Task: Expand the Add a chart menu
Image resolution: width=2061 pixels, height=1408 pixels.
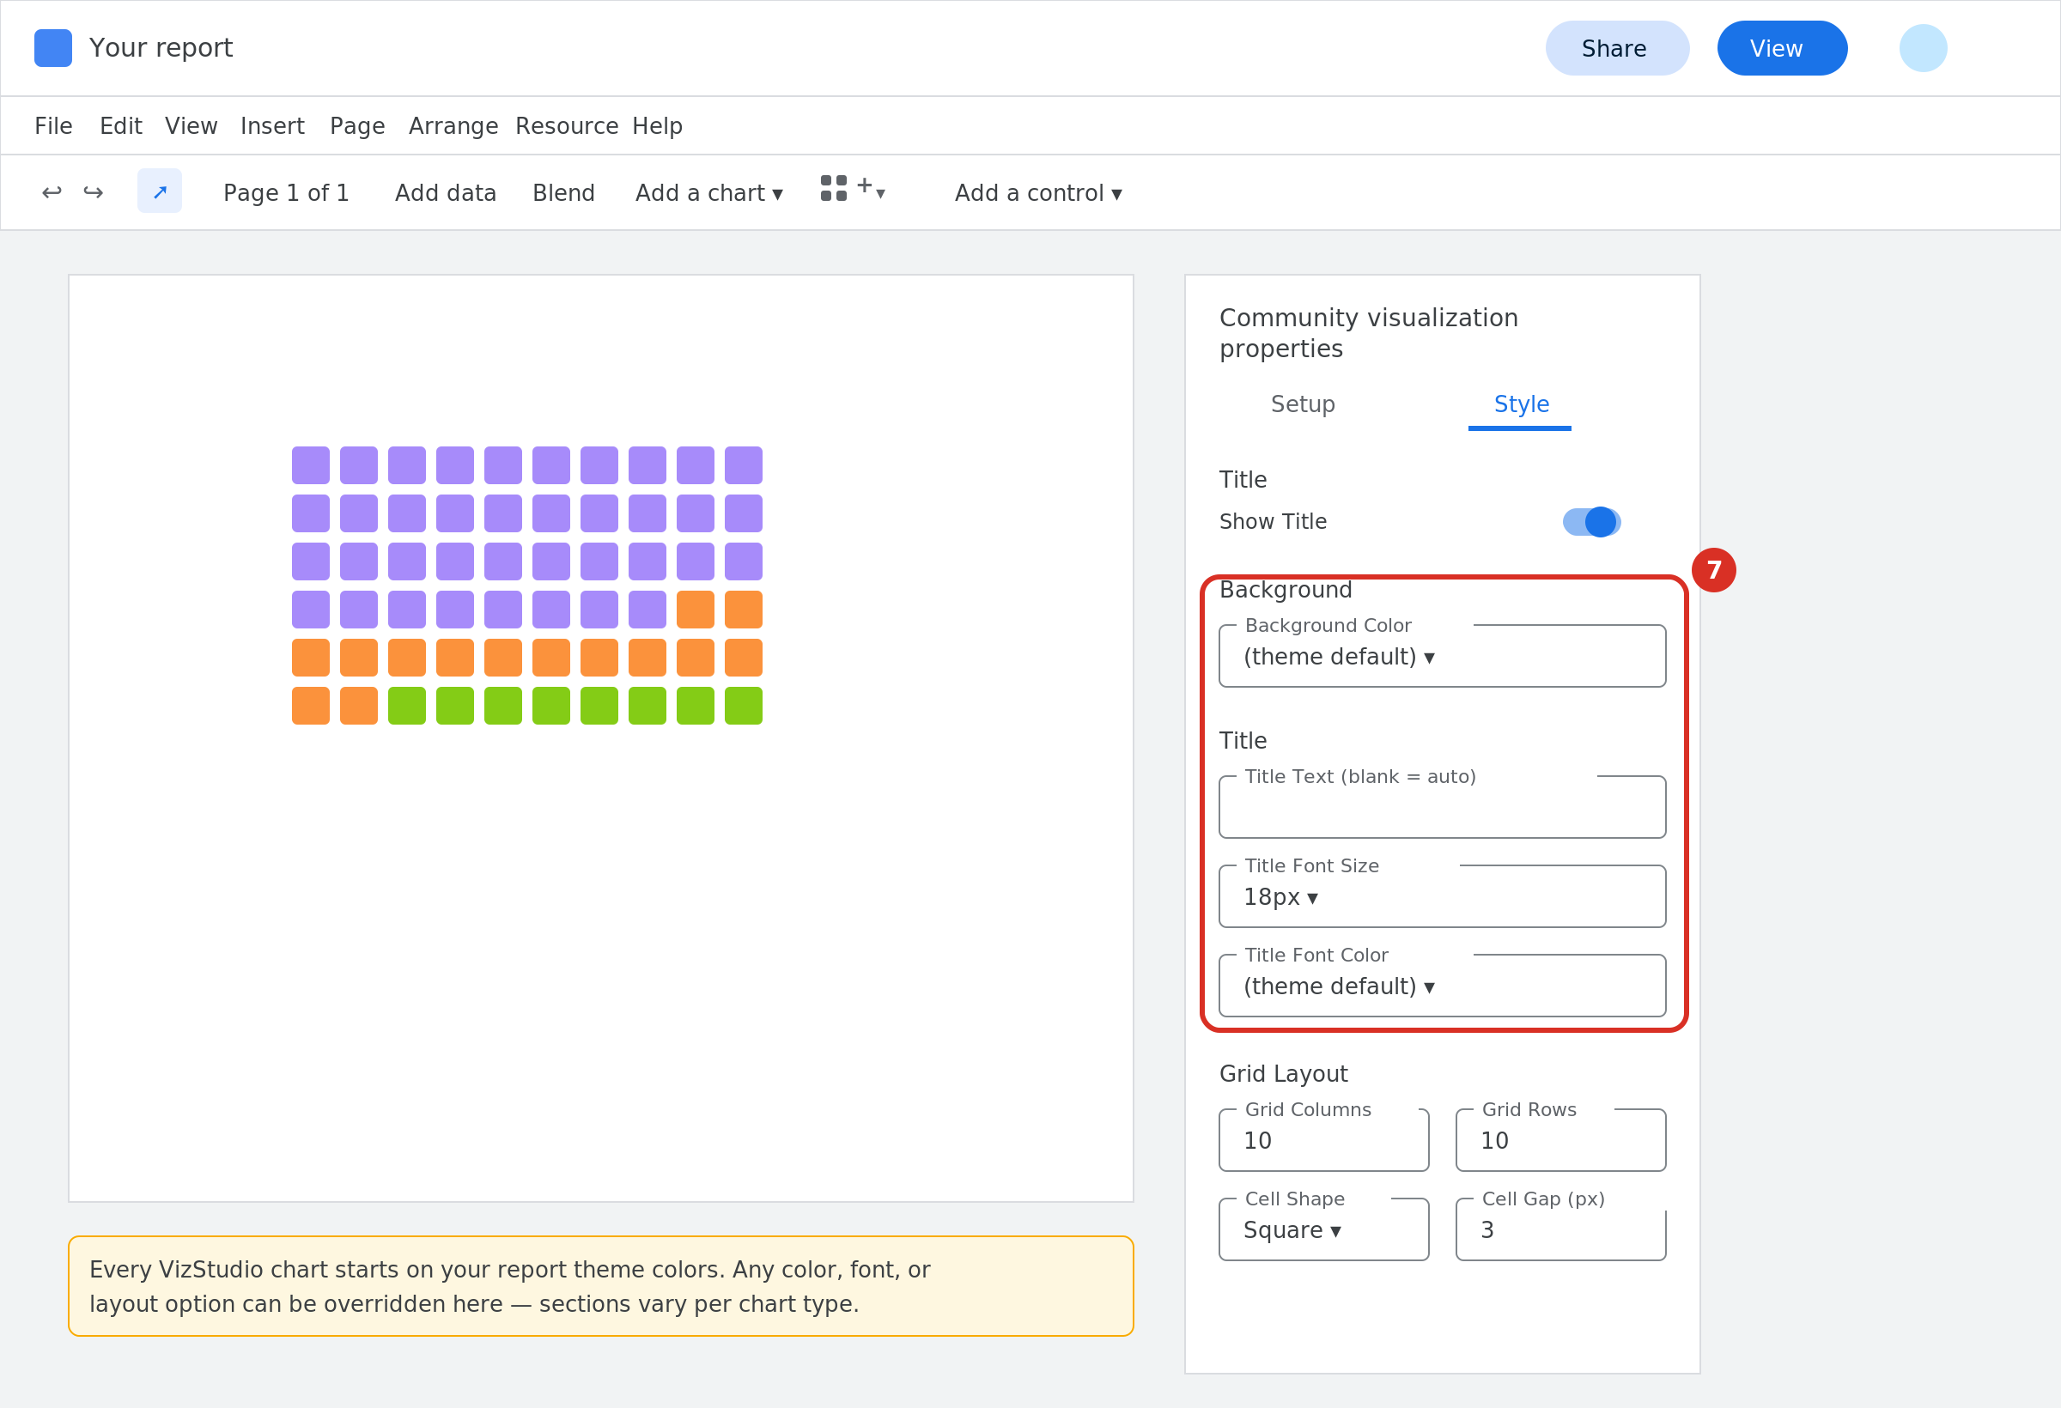Action: (708, 192)
